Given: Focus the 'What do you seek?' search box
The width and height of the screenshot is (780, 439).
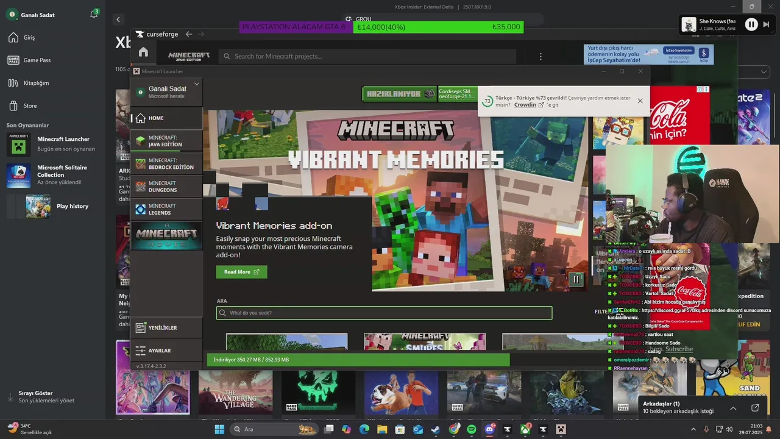Looking at the screenshot, I should click(x=384, y=313).
